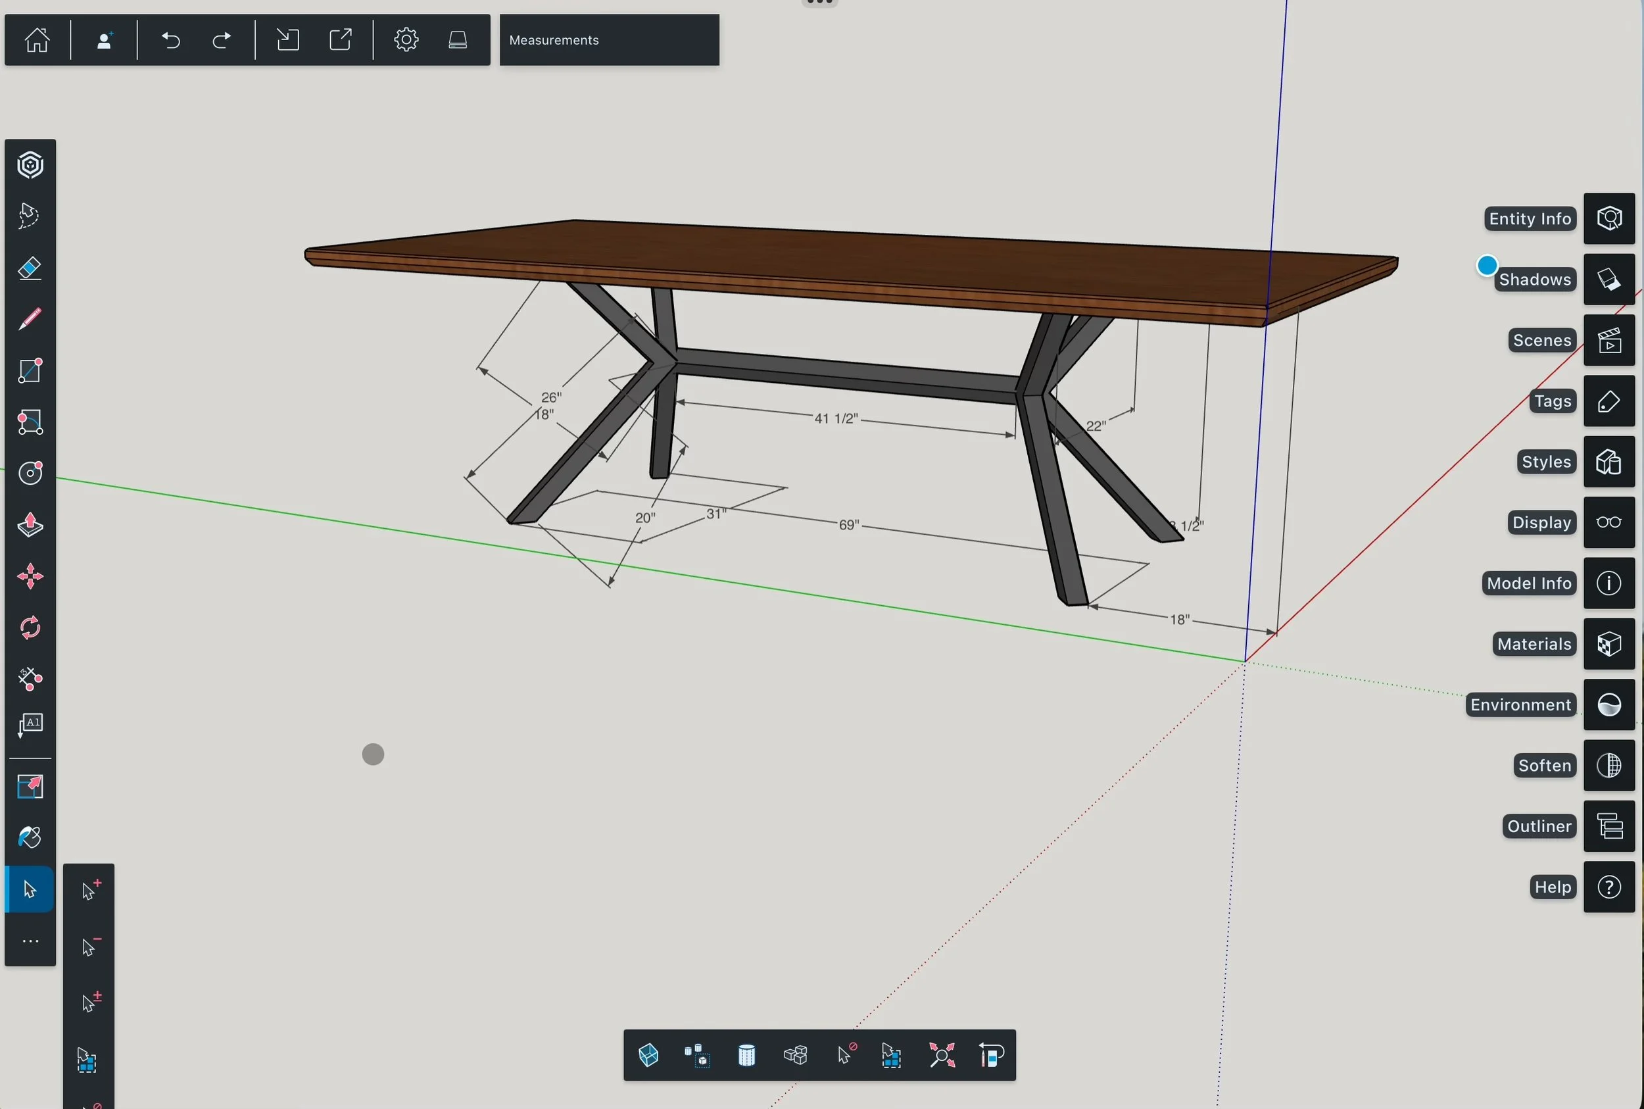The height and width of the screenshot is (1109, 1644).
Task: Select the Lasso selection tool
Action: click(x=30, y=216)
